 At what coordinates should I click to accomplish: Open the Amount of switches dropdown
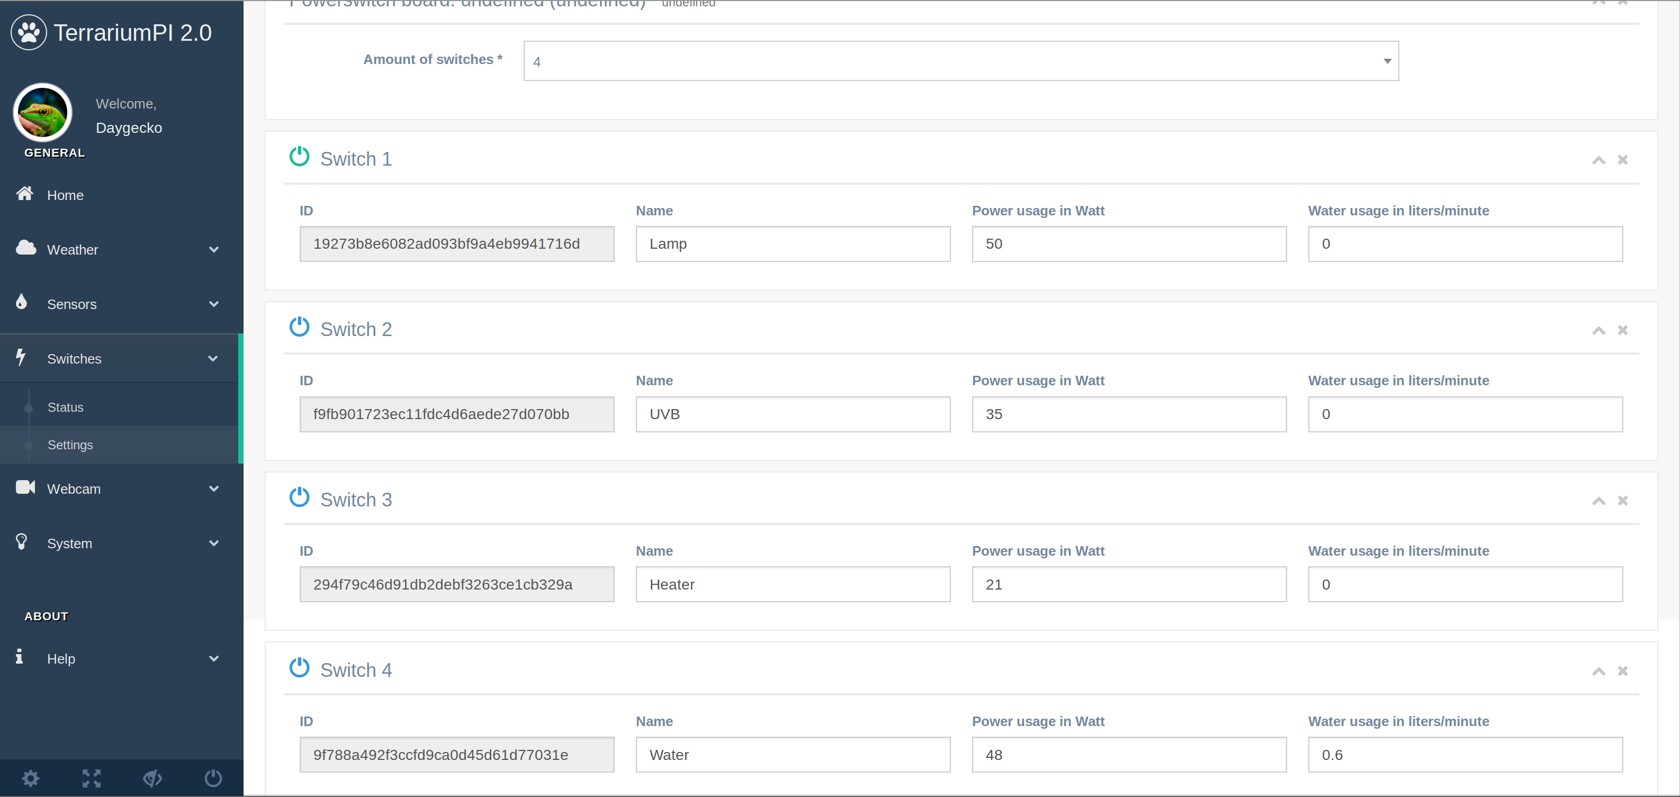(960, 61)
